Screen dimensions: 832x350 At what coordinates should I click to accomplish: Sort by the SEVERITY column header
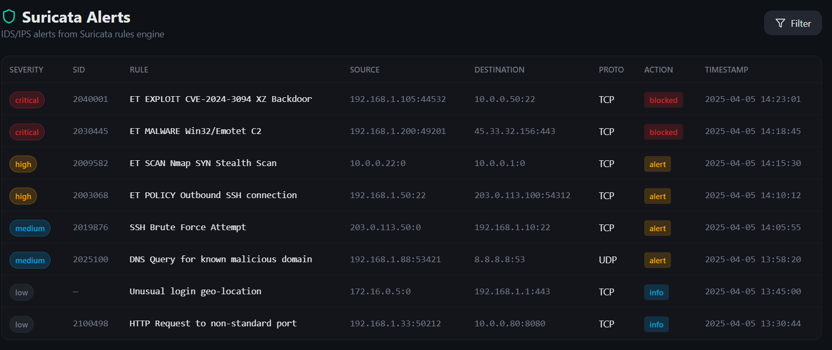coord(26,70)
